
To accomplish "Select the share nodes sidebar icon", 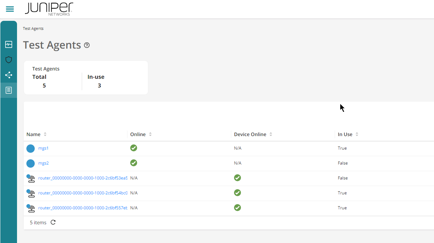I will (9, 75).
